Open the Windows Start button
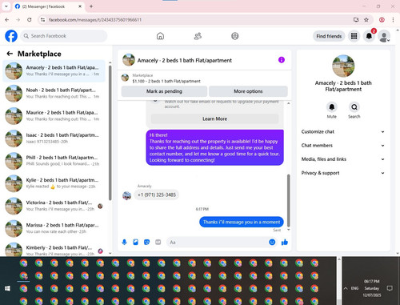 tap(7, 288)
